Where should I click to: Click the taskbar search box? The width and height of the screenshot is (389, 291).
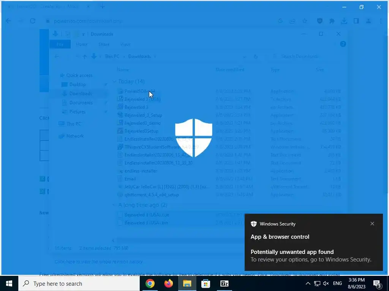79,283
